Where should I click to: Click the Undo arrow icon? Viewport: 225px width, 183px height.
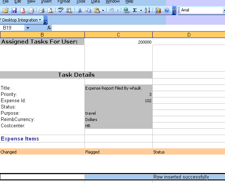pos(111,10)
